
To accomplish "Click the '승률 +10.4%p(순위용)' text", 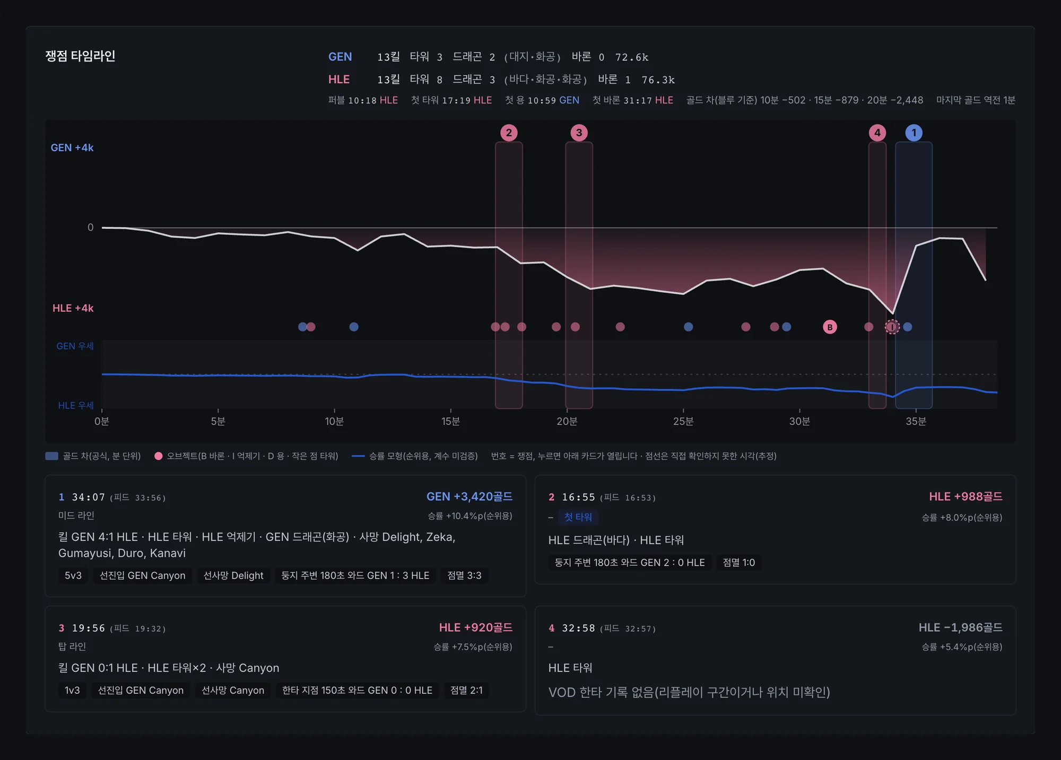I will tap(470, 516).
